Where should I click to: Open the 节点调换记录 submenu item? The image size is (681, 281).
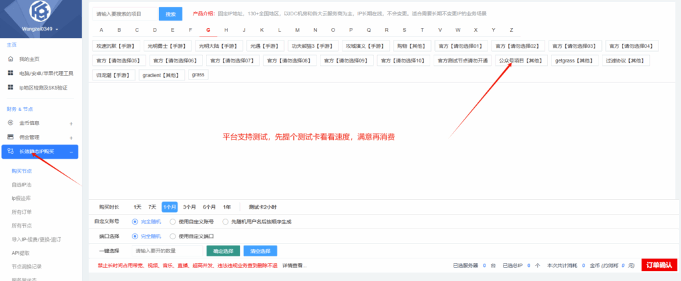click(x=27, y=266)
